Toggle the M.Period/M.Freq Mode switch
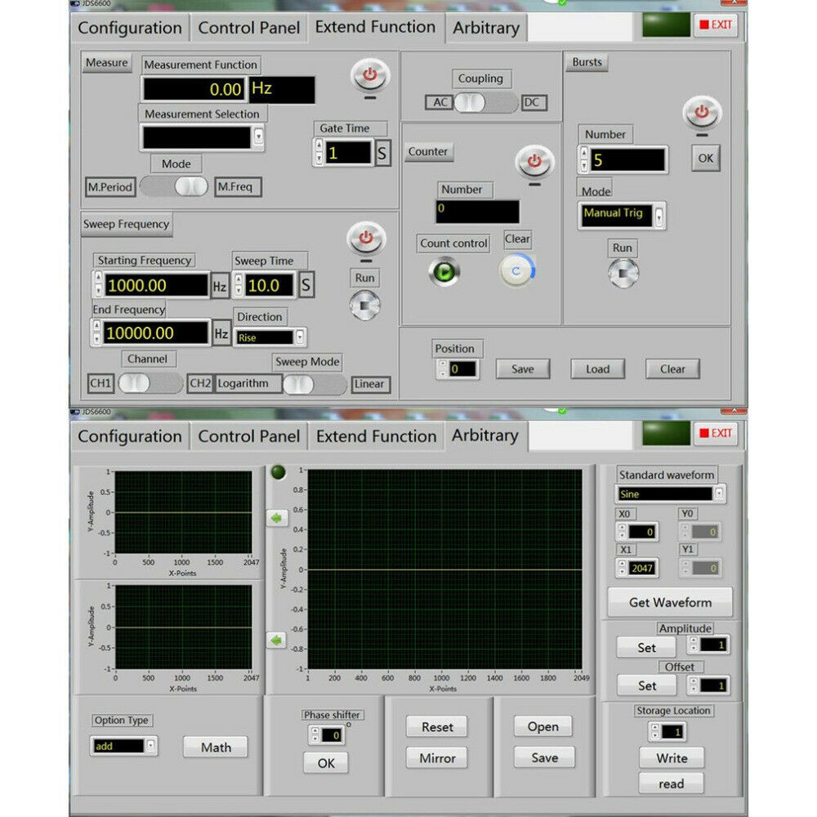The width and height of the screenshot is (817, 817). (175, 186)
